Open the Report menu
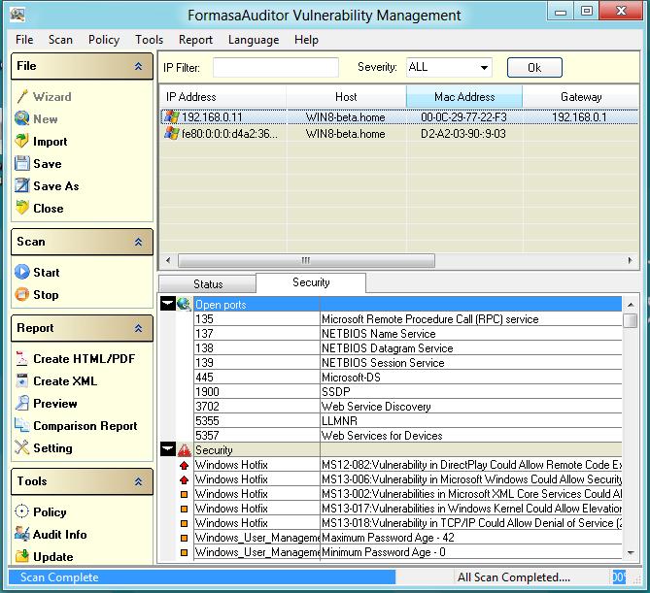 tap(195, 40)
